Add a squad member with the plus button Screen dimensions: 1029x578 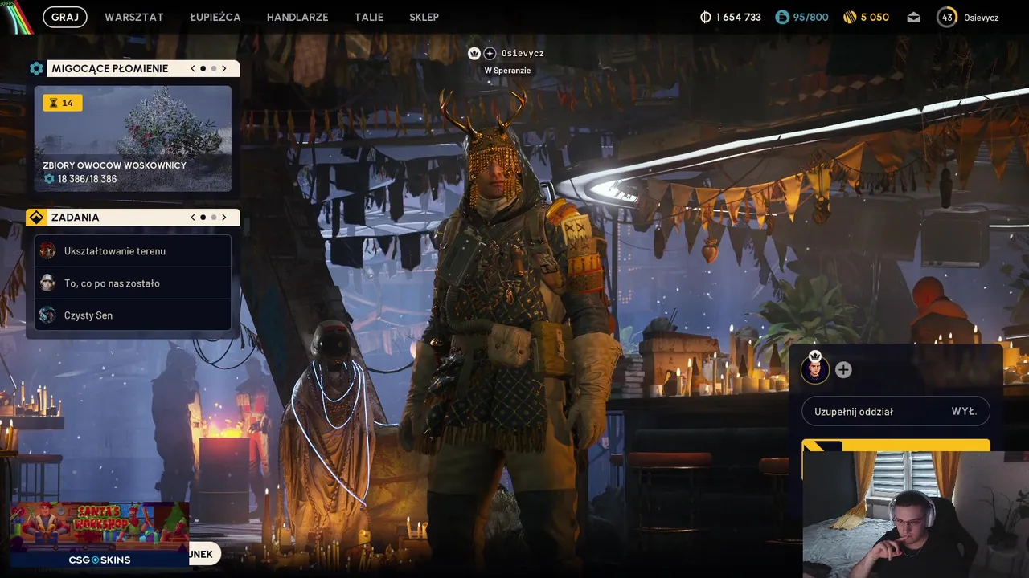[x=843, y=370]
